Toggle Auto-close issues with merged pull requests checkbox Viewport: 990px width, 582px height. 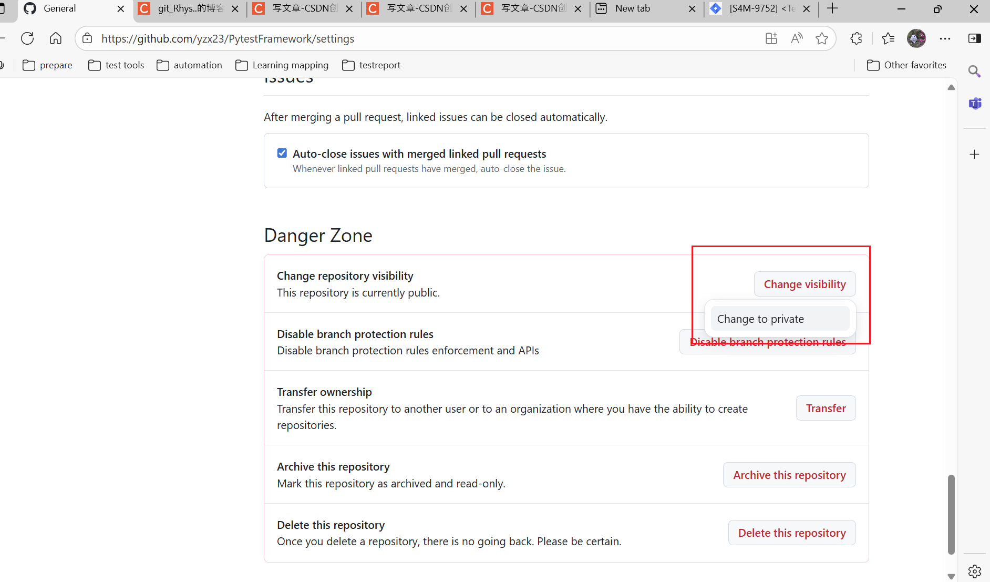282,153
